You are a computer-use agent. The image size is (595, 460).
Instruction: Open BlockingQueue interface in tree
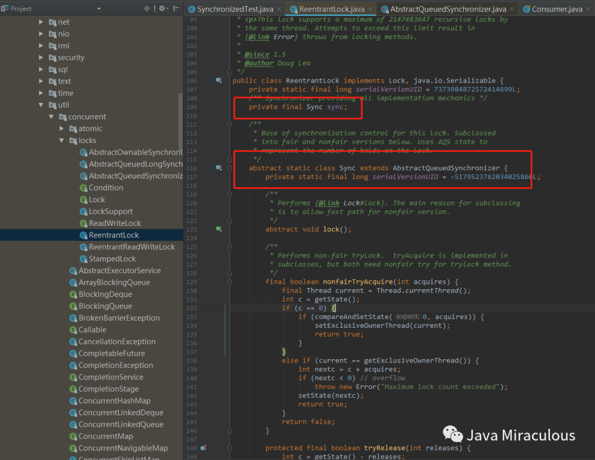click(x=101, y=306)
